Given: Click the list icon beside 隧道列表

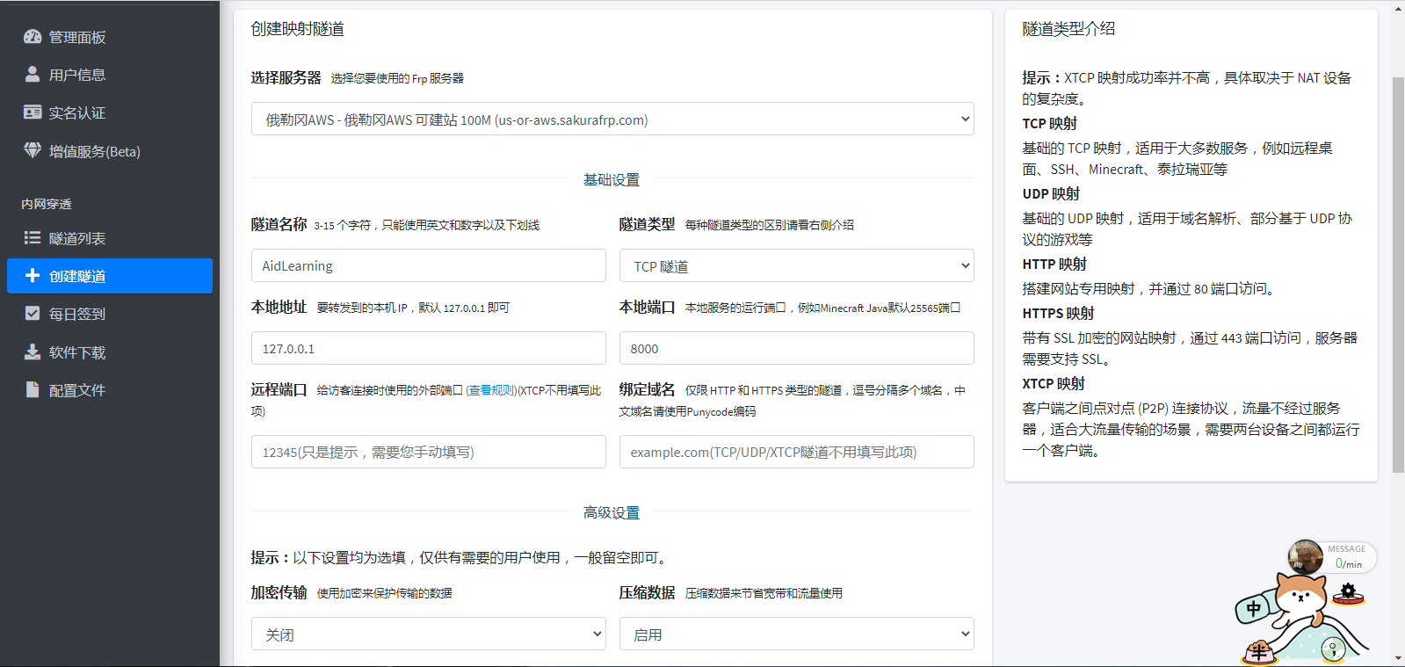Looking at the screenshot, I should pyautogui.click(x=33, y=238).
